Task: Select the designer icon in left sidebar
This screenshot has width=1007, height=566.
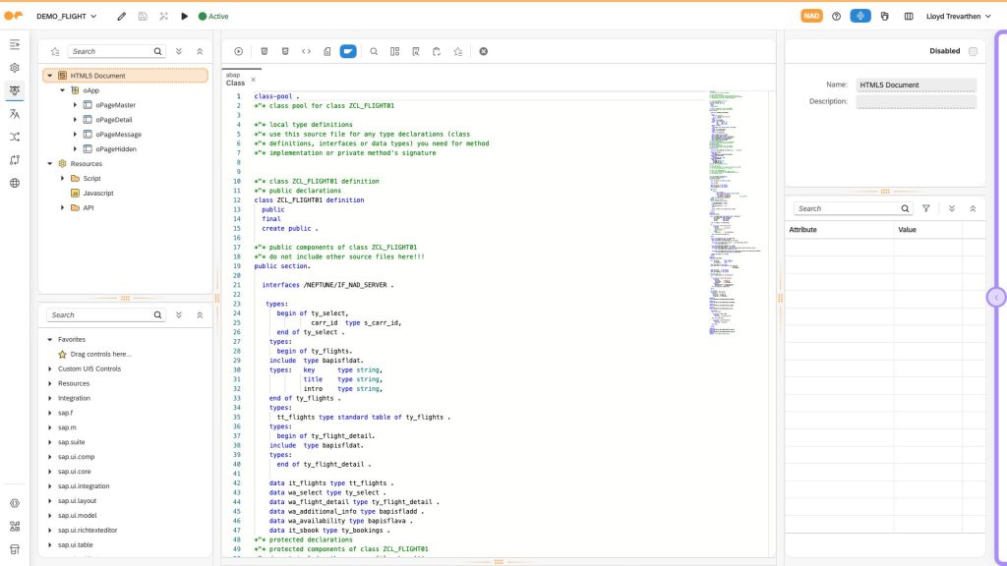Action: 15,90
